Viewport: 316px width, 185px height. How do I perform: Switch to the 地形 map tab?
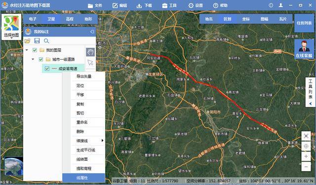[88, 19]
